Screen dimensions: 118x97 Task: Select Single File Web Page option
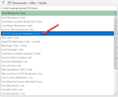[x=57, y=42]
